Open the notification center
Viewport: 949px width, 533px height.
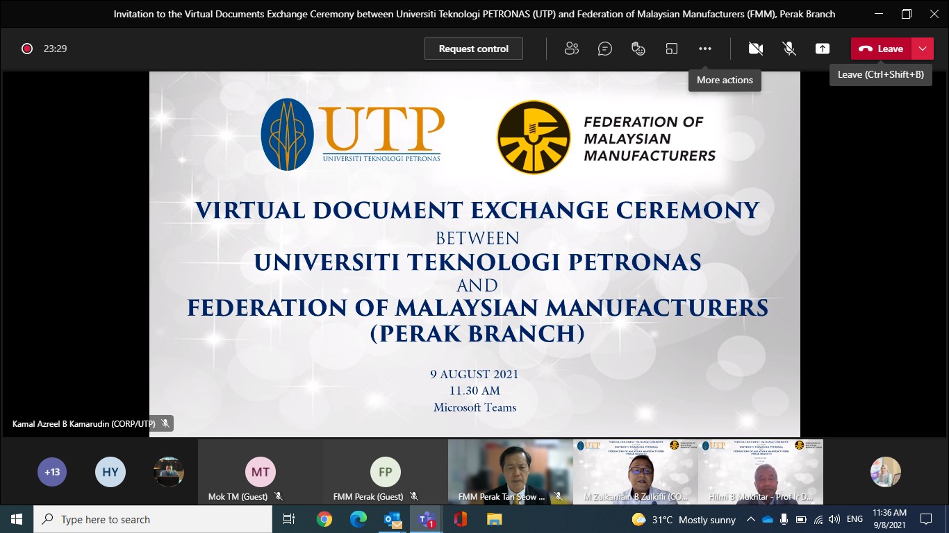[x=926, y=519]
